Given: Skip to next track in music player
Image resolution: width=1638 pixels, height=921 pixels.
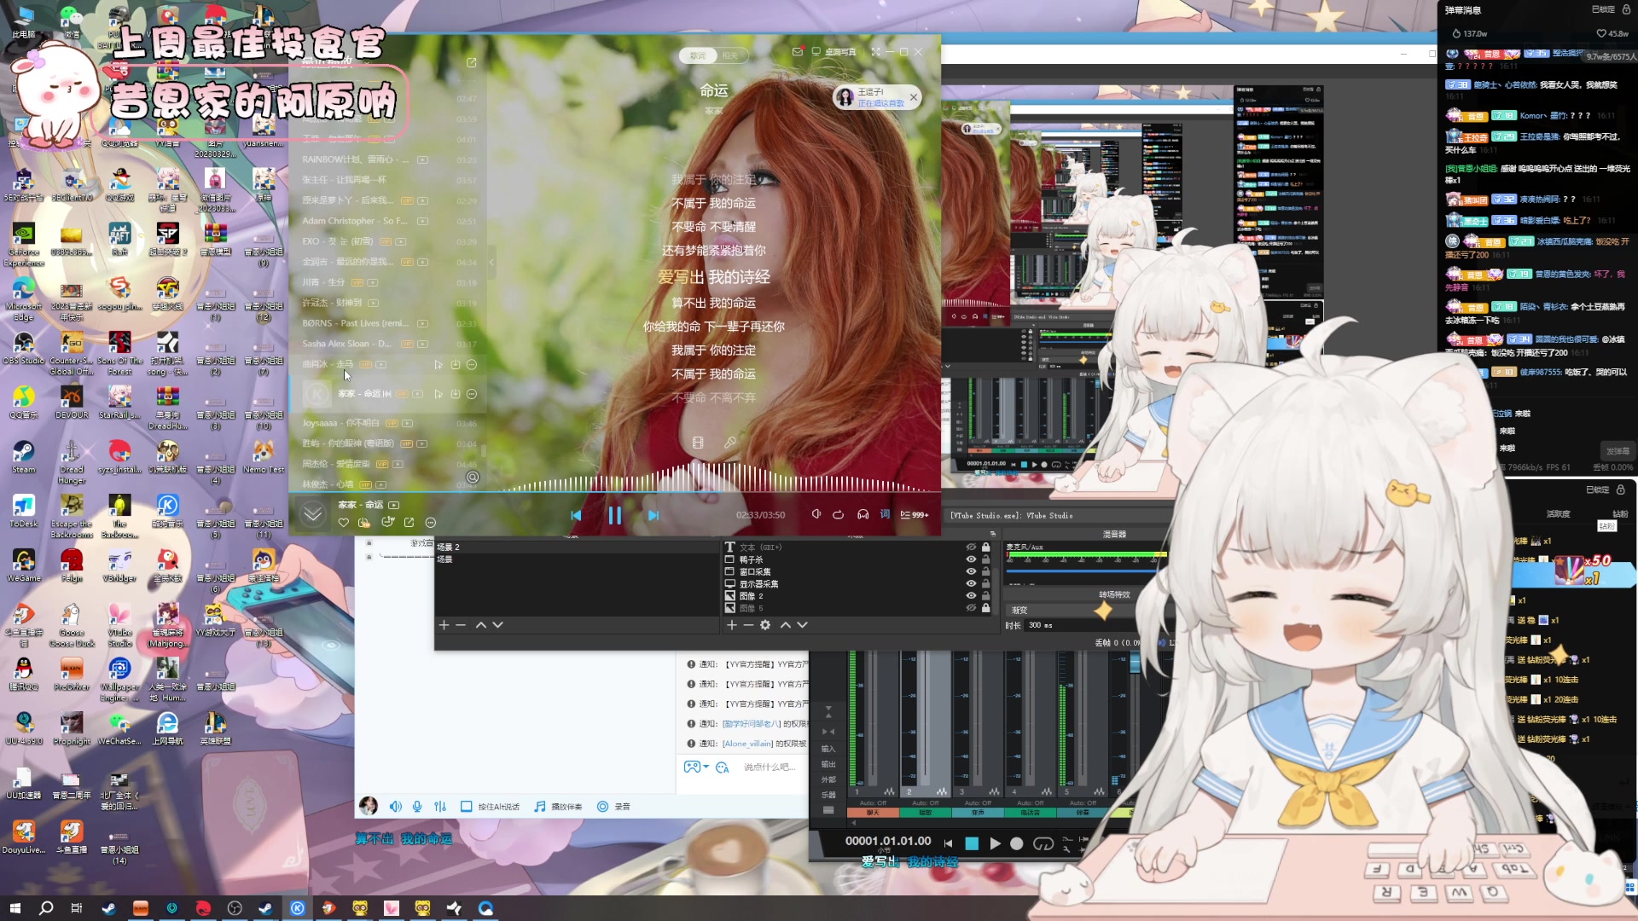Looking at the screenshot, I should (x=653, y=515).
